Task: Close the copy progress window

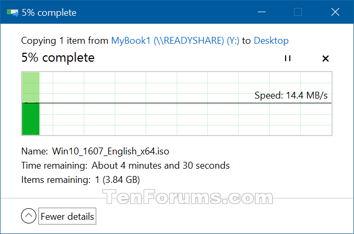Action: coord(335,12)
